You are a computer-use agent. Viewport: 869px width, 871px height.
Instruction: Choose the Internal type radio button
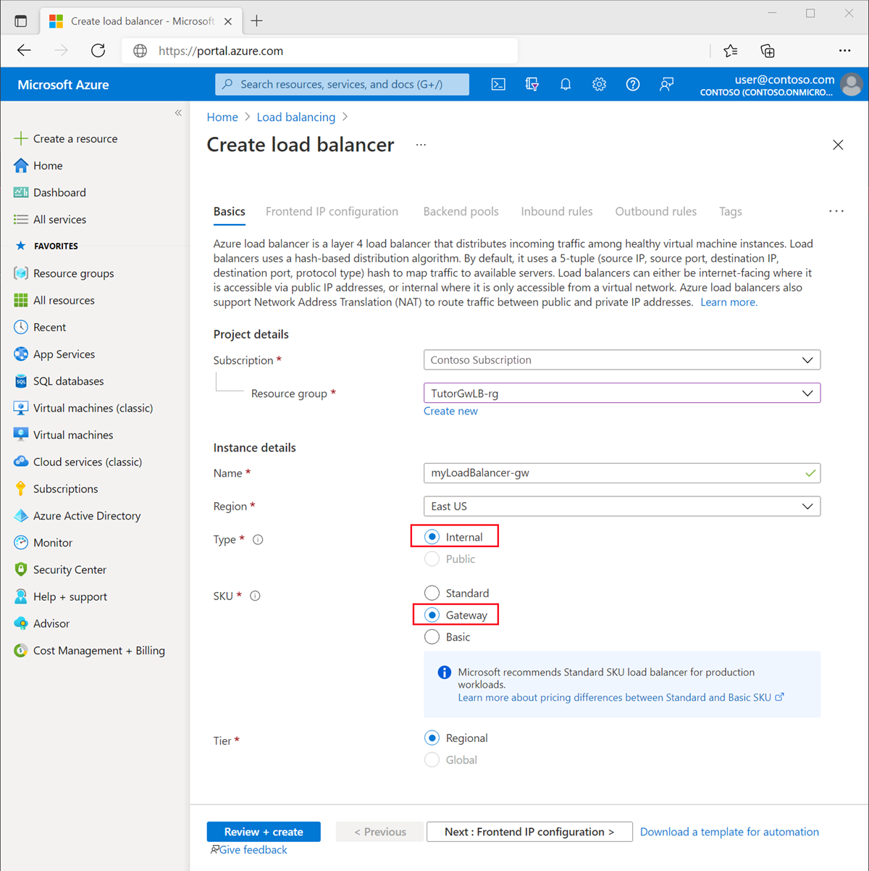[432, 537]
